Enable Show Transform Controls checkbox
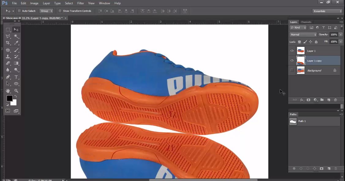The height and width of the screenshot is (181, 345). [x=60, y=11]
